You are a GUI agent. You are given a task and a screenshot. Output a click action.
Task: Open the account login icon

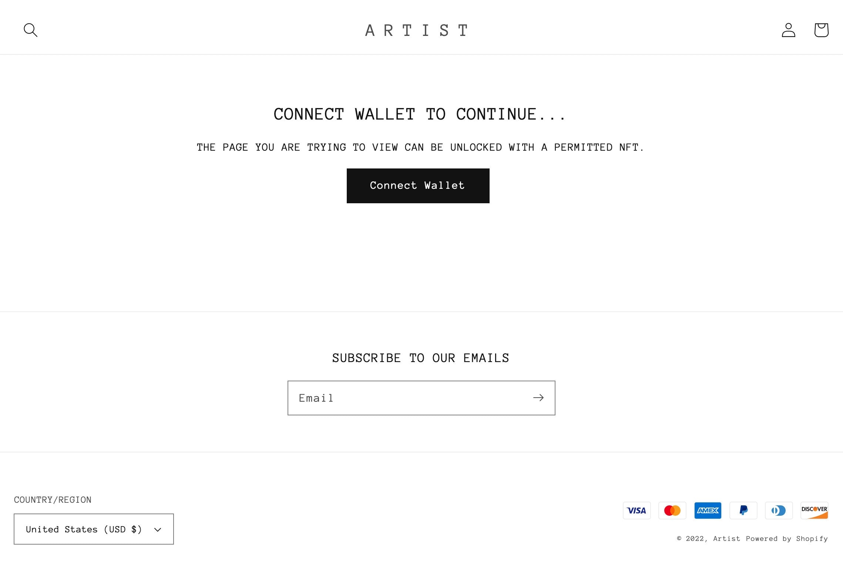click(x=788, y=30)
